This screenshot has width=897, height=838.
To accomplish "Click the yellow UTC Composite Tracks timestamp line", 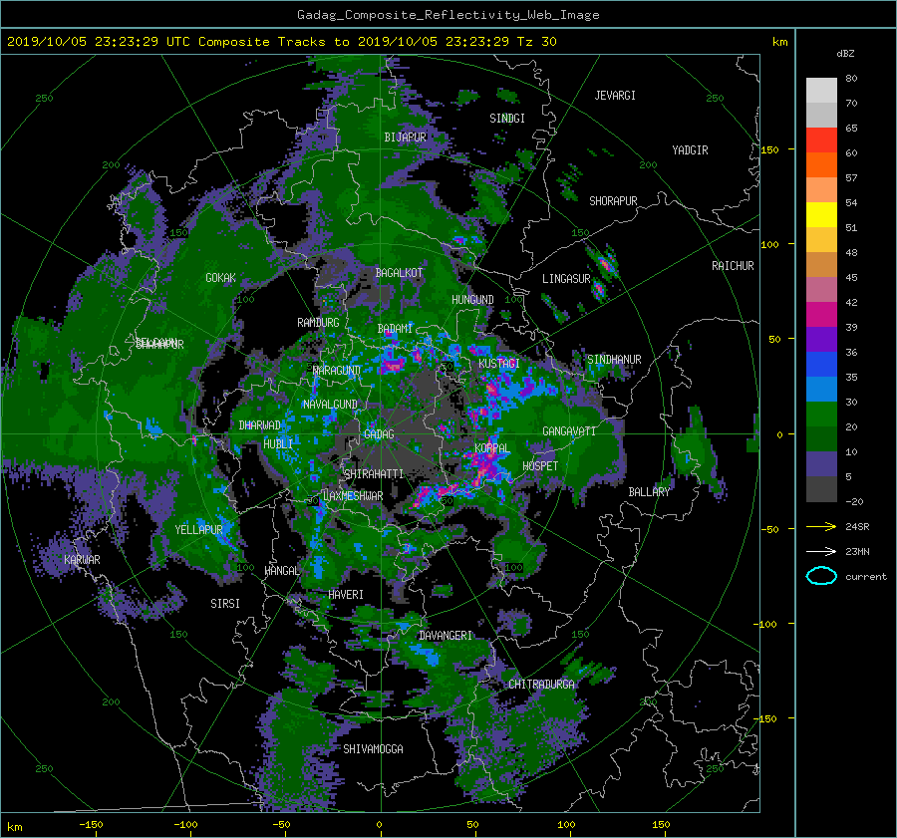I will click(281, 42).
